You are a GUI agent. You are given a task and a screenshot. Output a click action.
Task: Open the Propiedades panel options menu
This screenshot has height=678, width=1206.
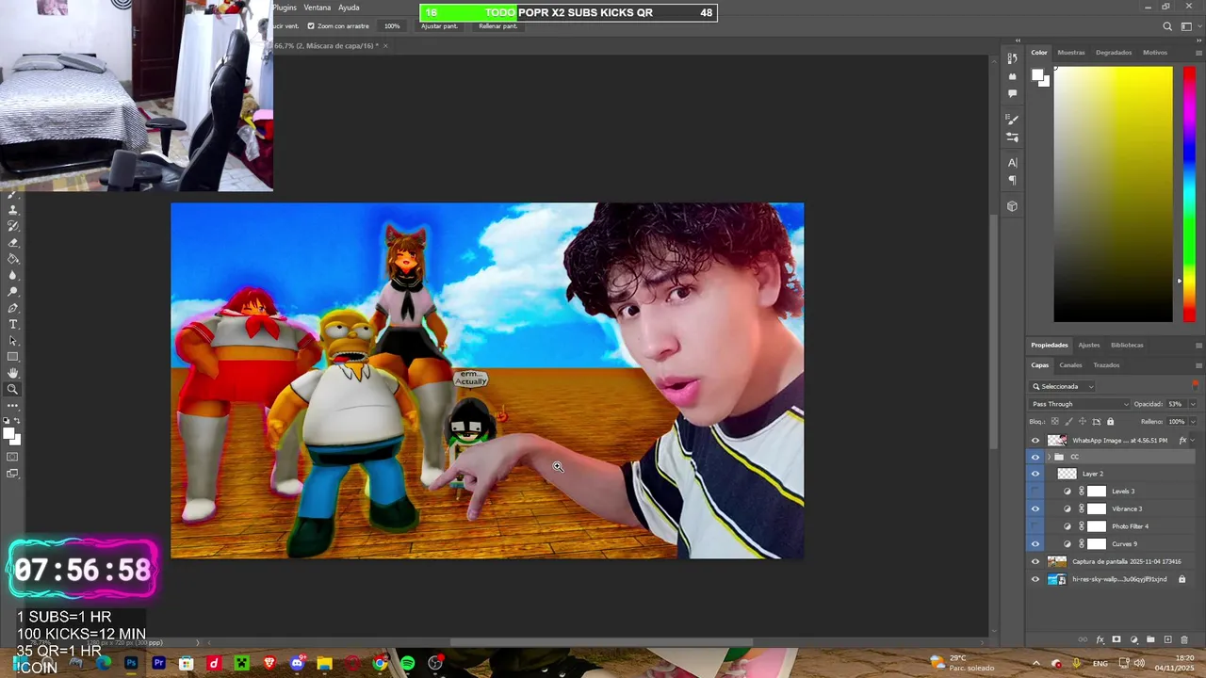1198,346
